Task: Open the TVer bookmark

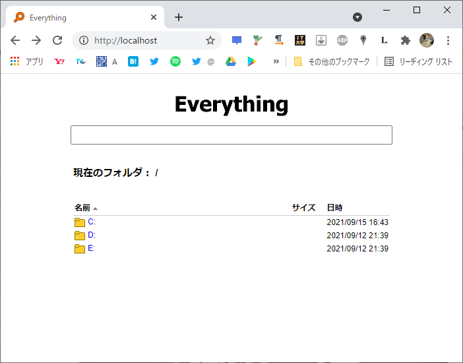Action: click(x=80, y=61)
